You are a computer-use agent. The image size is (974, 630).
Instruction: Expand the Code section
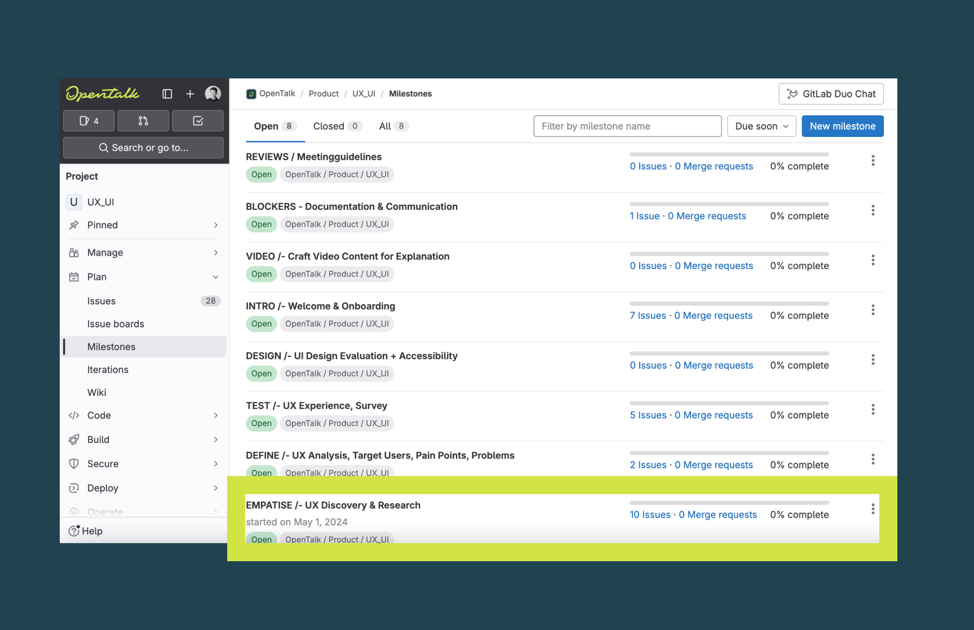[x=215, y=416]
